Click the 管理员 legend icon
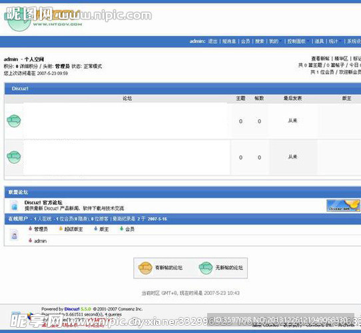Image resolution: width=361 pixels, height=333 pixels. coord(30,228)
